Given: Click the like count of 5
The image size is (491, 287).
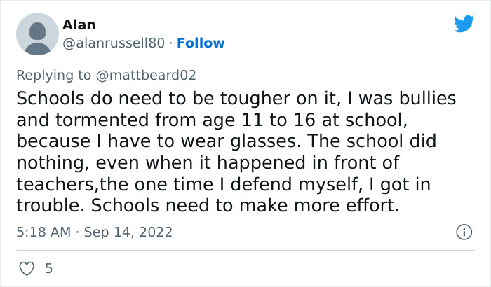Looking at the screenshot, I should pos(48,268).
